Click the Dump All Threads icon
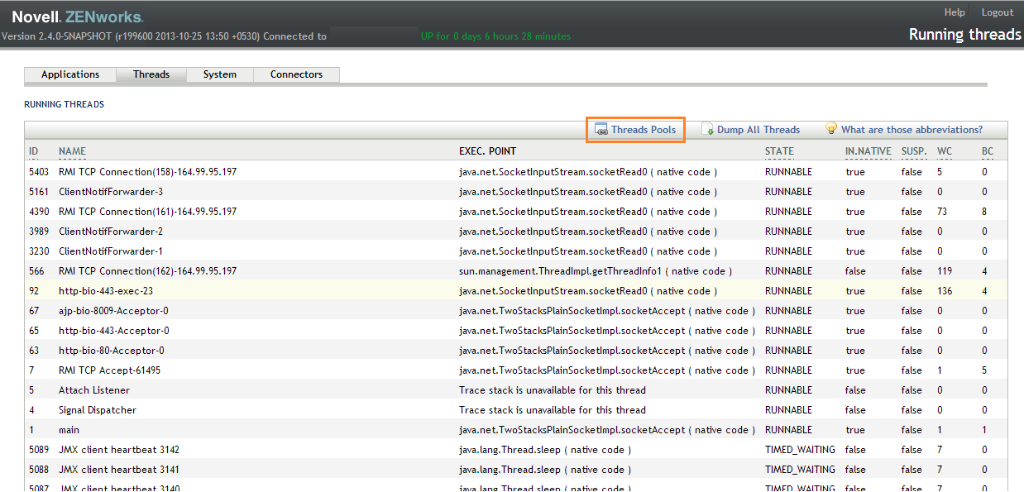 [708, 130]
